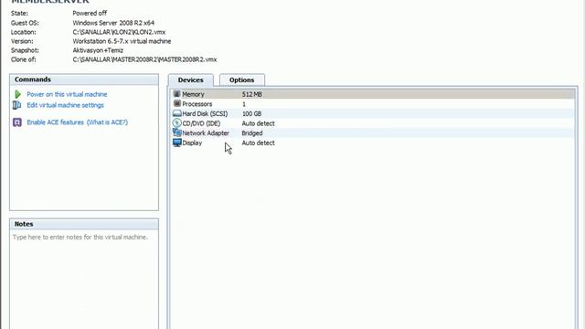Click the Enable ACE features icon

pos(17,122)
